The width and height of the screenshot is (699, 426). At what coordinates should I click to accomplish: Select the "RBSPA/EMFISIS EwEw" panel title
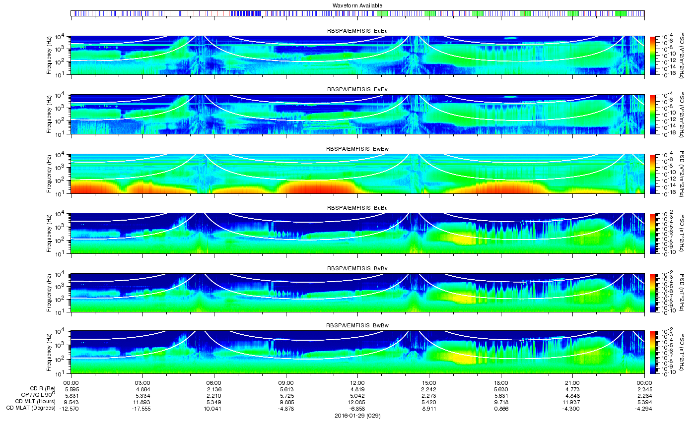click(357, 149)
